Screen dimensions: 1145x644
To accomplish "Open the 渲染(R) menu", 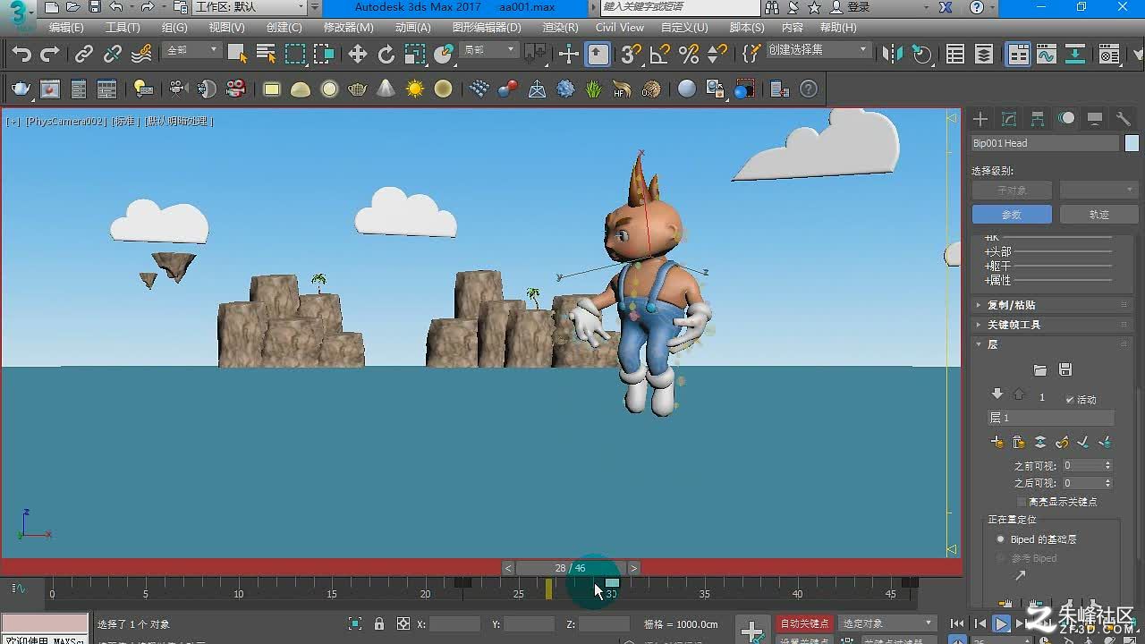I will pos(559,28).
